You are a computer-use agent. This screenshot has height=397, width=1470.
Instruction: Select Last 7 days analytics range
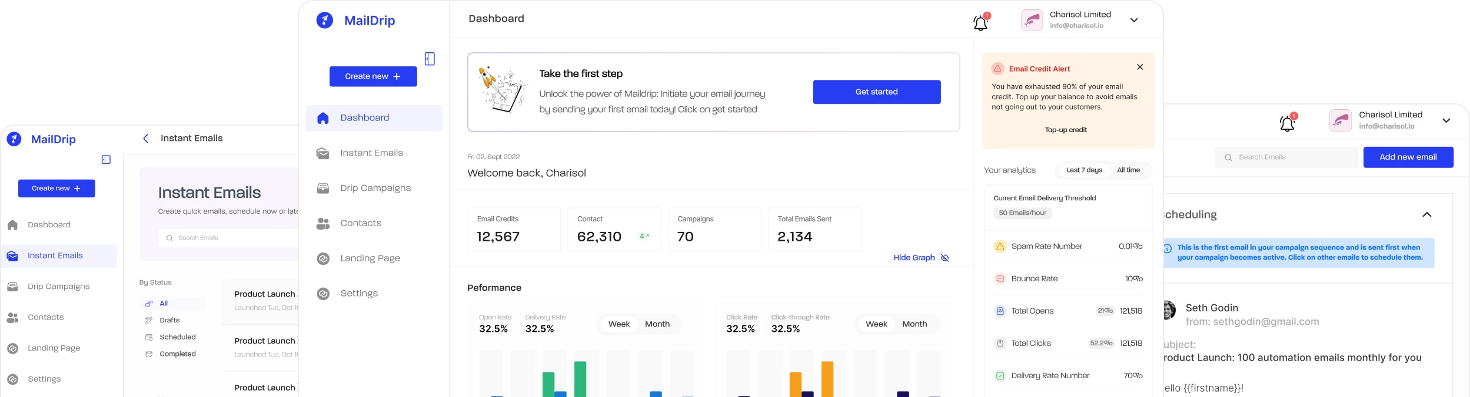point(1085,170)
